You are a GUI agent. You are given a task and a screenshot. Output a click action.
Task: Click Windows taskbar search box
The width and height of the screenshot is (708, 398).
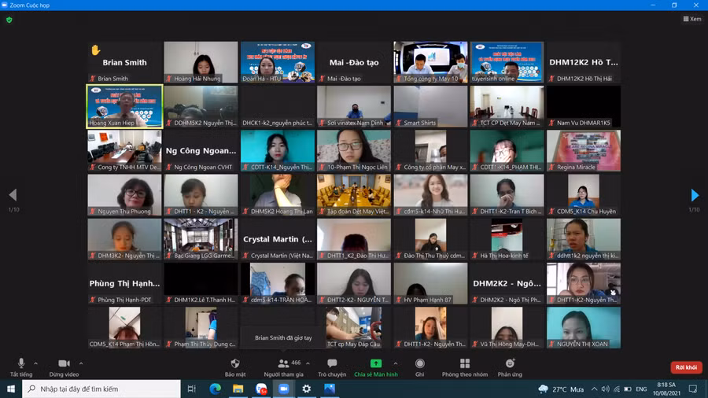click(102, 389)
